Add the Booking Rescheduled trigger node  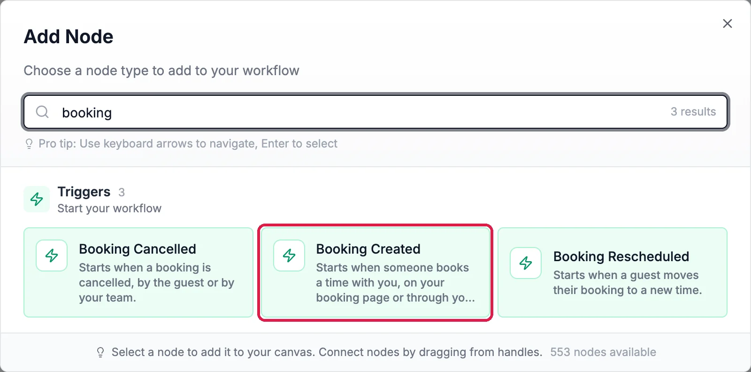[613, 272]
